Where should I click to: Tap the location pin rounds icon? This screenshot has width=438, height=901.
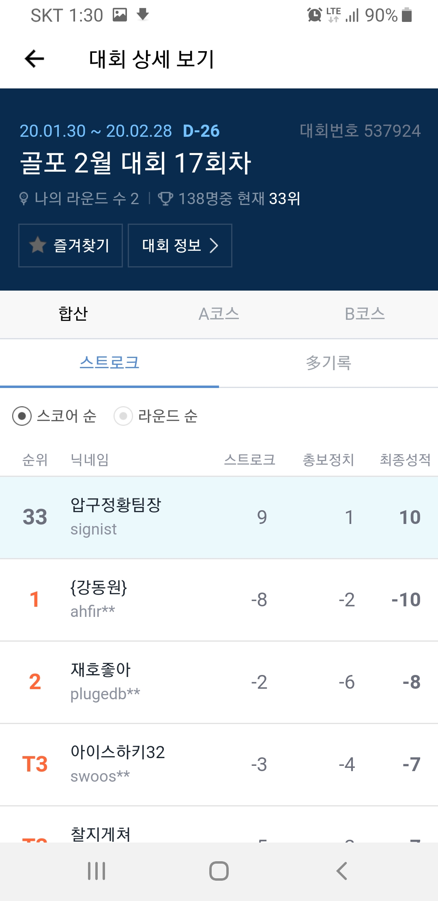pos(24,199)
